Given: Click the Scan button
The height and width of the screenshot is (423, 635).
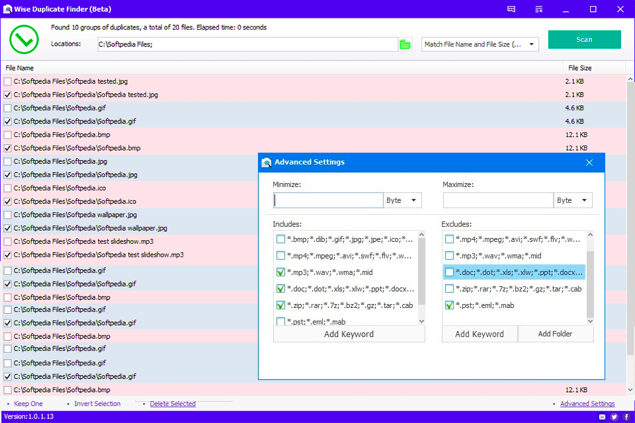Looking at the screenshot, I should coord(584,39).
